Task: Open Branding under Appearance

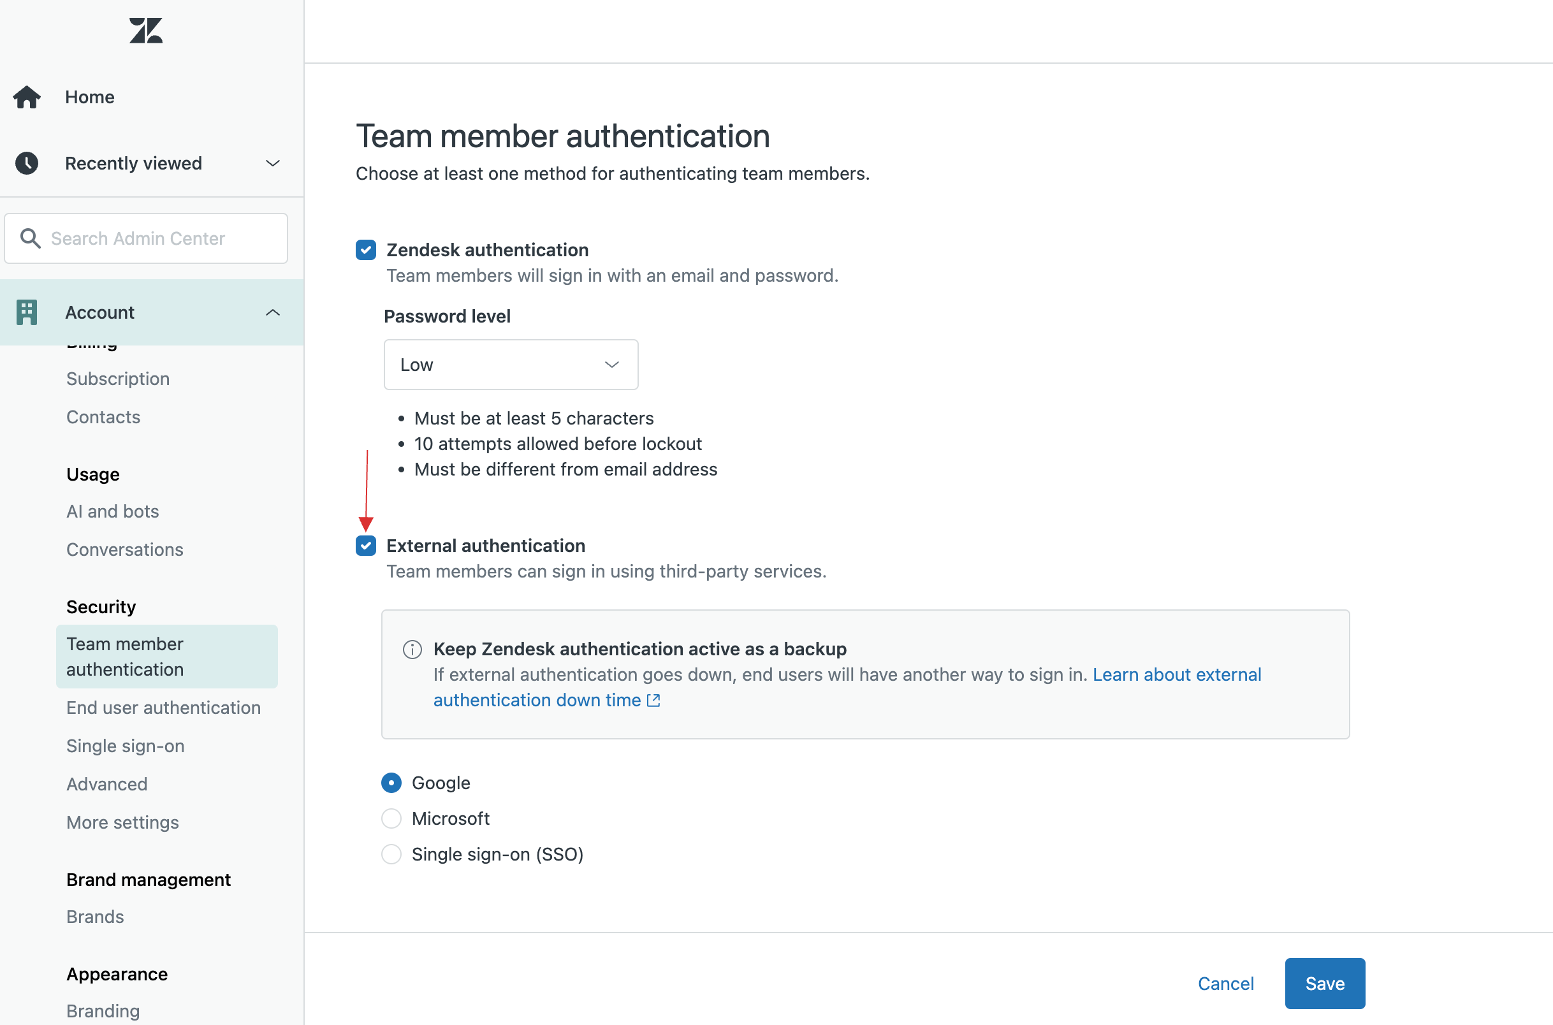Action: (x=103, y=1010)
